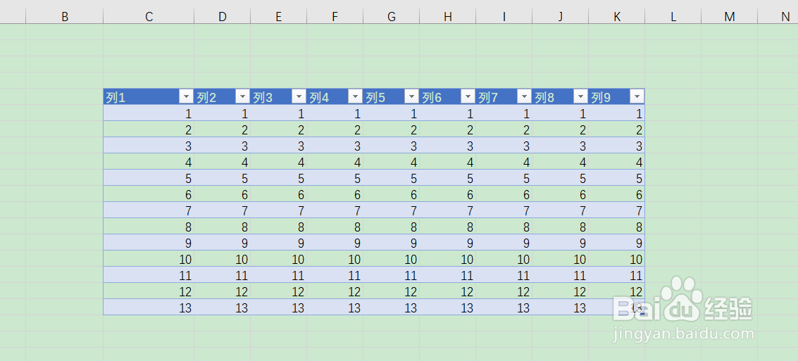The height and width of the screenshot is (361, 798).
Task: Select column G header
Action: [392, 17]
